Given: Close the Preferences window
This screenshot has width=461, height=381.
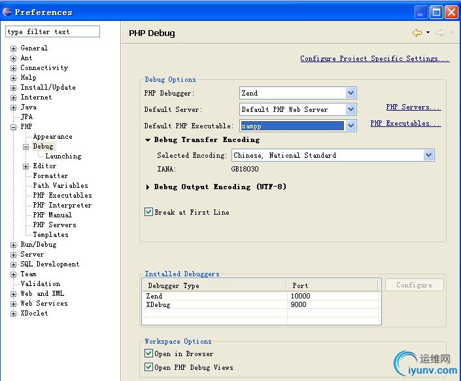Looking at the screenshot, I should tap(451, 12).
